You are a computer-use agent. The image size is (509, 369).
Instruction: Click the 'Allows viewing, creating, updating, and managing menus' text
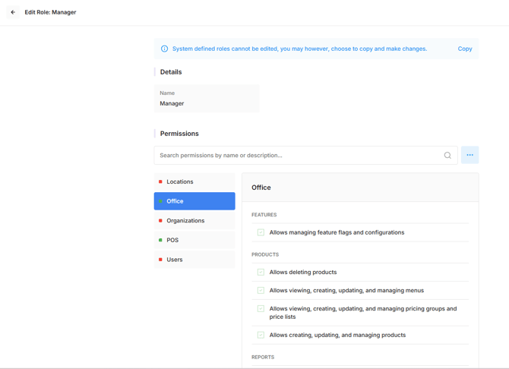point(346,291)
